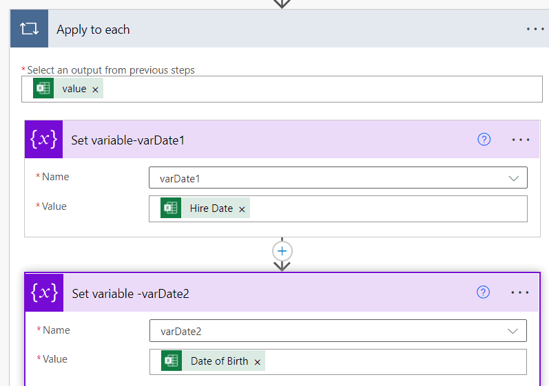Open help for Set variable-varDate1
Screen dimensions: 549x386
pos(484,140)
